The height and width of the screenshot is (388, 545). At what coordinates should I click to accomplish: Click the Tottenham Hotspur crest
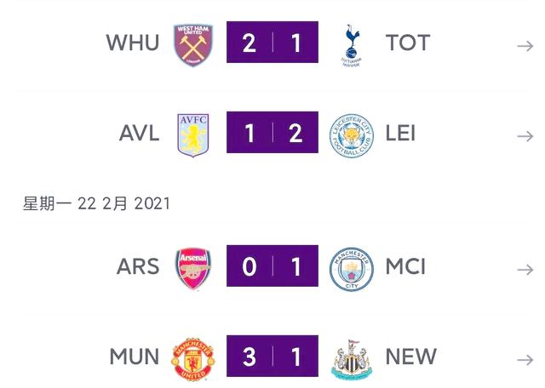tap(351, 43)
